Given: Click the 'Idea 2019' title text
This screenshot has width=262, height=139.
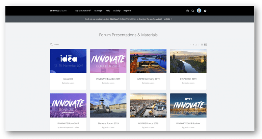Looking at the screenshot, I should [68, 79].
